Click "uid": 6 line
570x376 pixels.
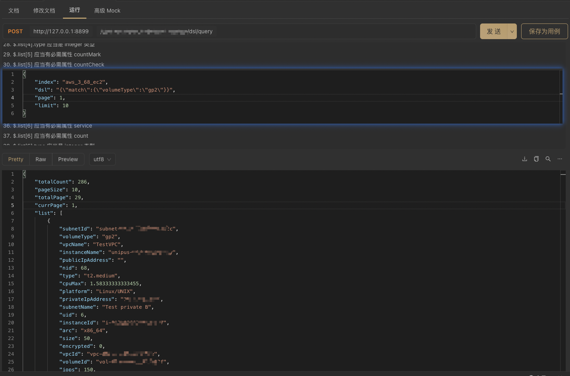pyautogui.click(x=73, y=315)
